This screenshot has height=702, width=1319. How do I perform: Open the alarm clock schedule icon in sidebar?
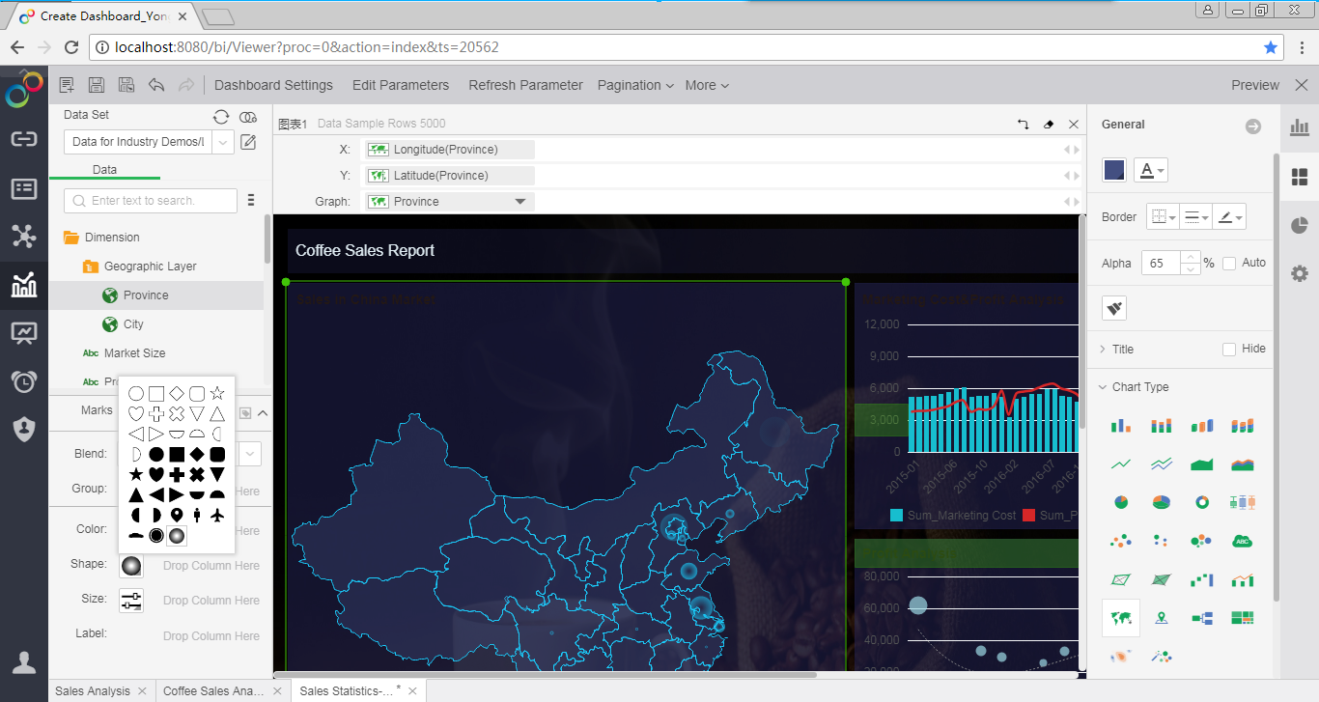click(x=24, y=381)
